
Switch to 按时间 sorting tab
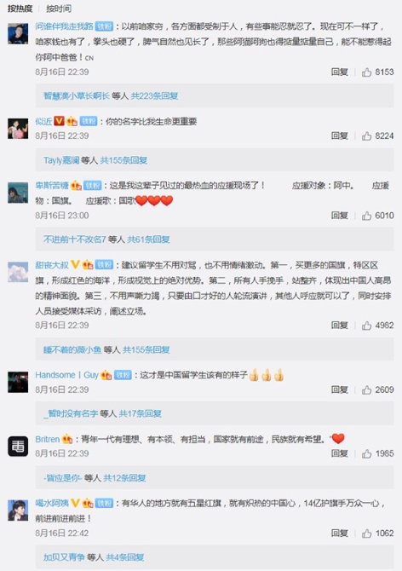[59, 9]
